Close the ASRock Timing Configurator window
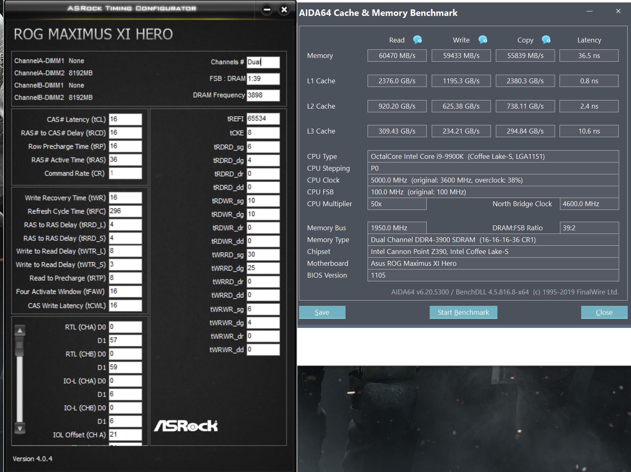This screenshot has height=472, width=631. (284, 10)
